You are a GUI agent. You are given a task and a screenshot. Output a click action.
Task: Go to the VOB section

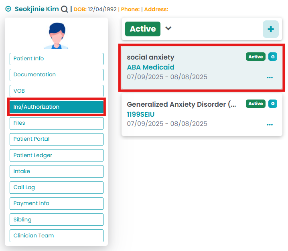tap(57, 91)
